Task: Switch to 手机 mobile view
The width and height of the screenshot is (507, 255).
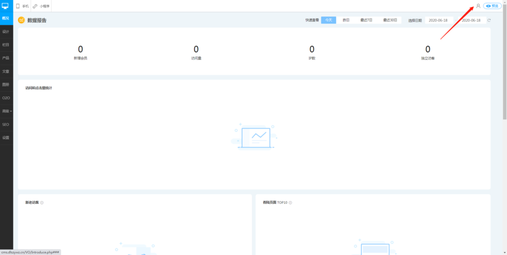Action: pos(22,6)
